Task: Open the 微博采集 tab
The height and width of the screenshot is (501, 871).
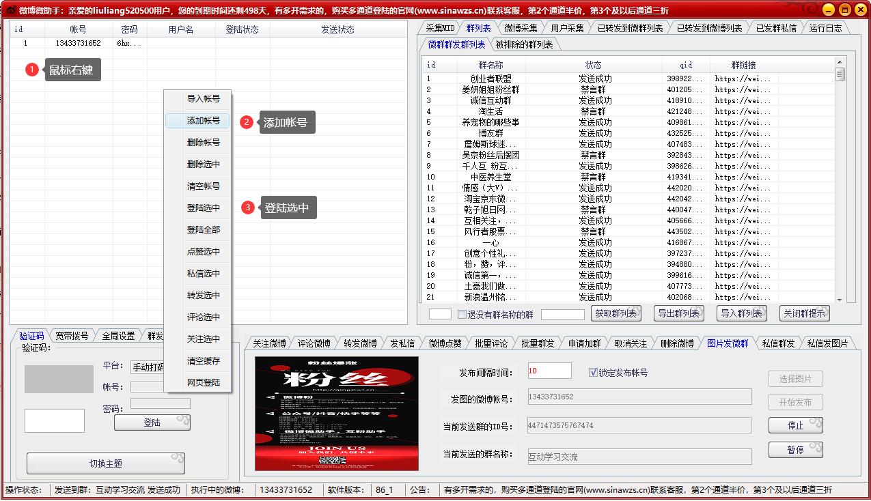Action: pos(521,28)
